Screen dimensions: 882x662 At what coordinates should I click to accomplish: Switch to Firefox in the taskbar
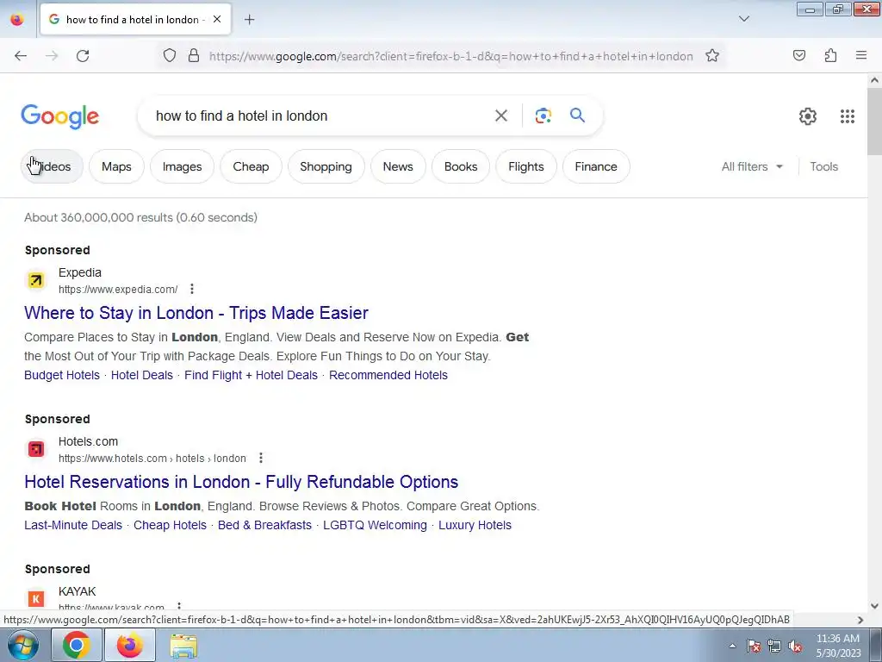coord(129,645)
